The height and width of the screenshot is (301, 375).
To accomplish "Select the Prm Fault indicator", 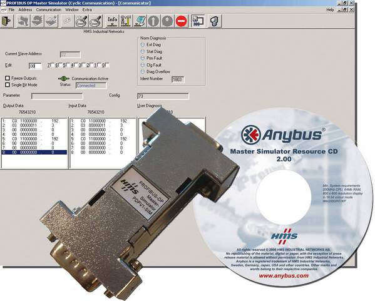I will coord(143,58).
